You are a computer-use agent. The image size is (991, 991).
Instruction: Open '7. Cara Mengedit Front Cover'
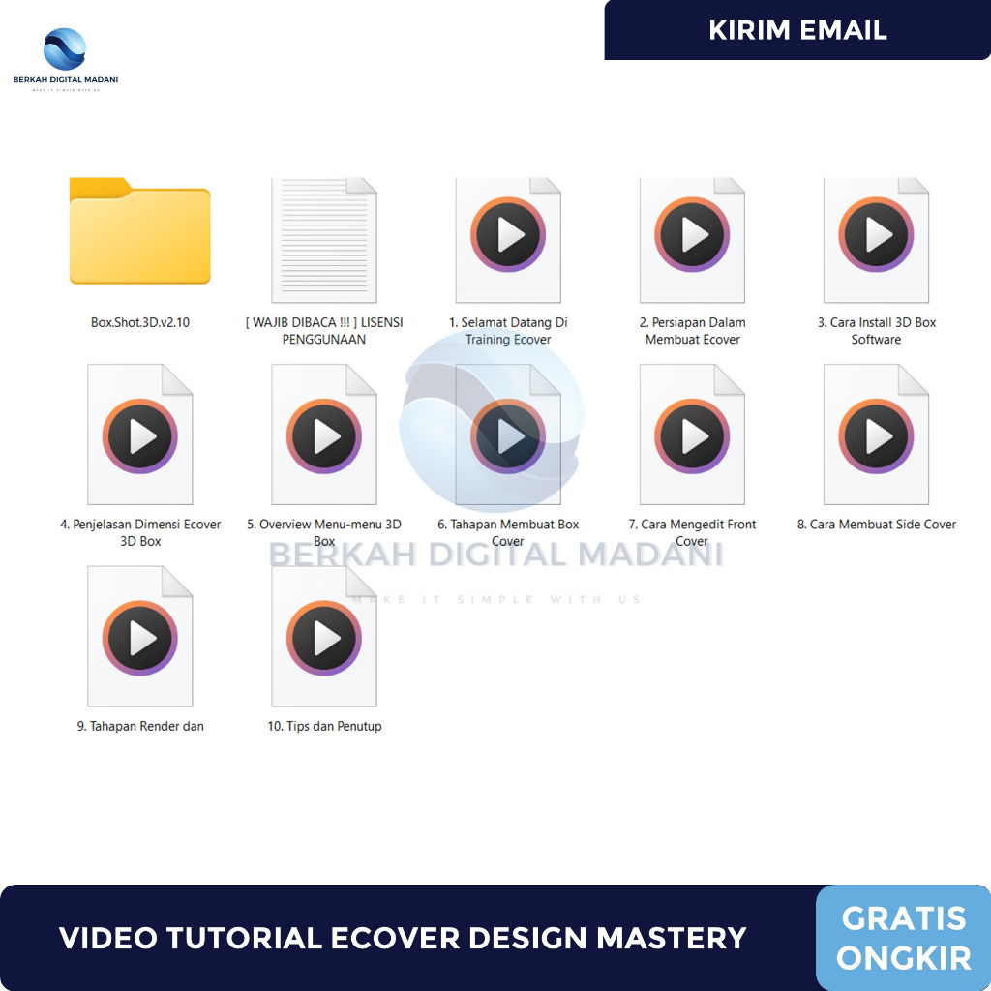coord(692,435)
